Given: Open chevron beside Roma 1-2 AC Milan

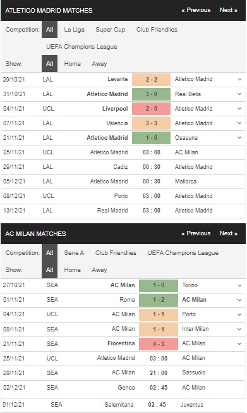Looking at the screenshot, I should point(239,300).
